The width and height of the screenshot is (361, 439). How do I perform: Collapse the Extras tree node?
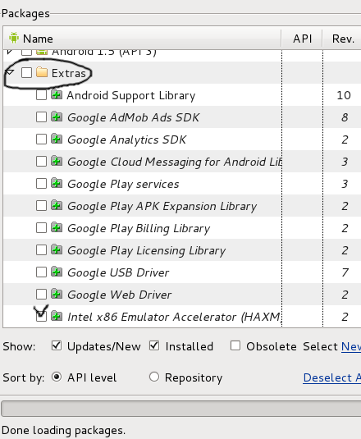pos(10,72)
